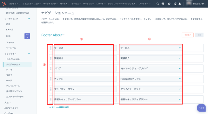Open ページ in the sidebar

9,80
